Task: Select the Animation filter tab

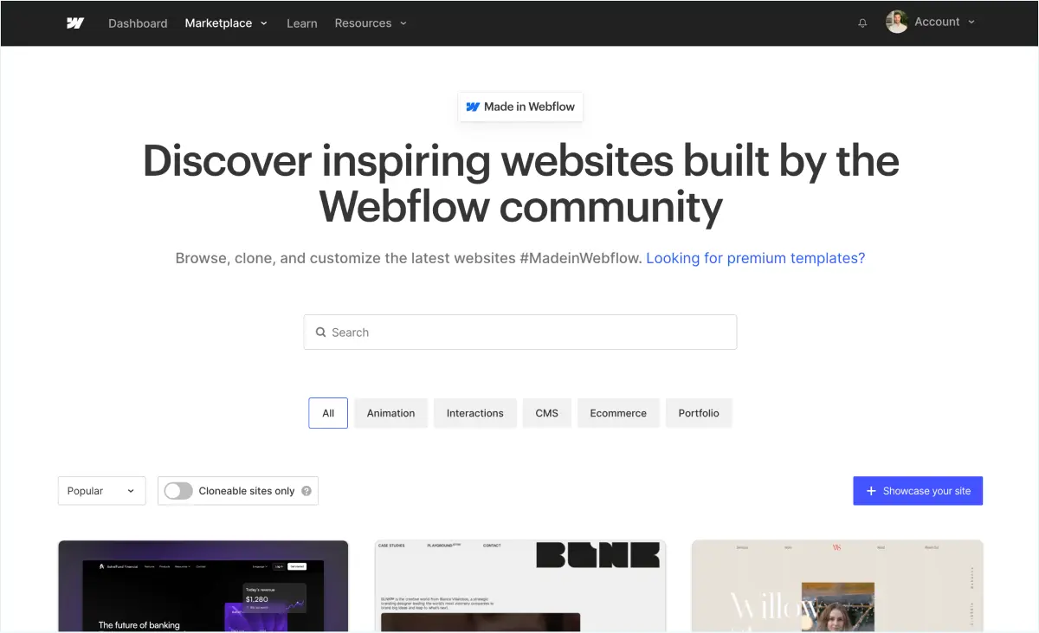Action: coord(390,413)
